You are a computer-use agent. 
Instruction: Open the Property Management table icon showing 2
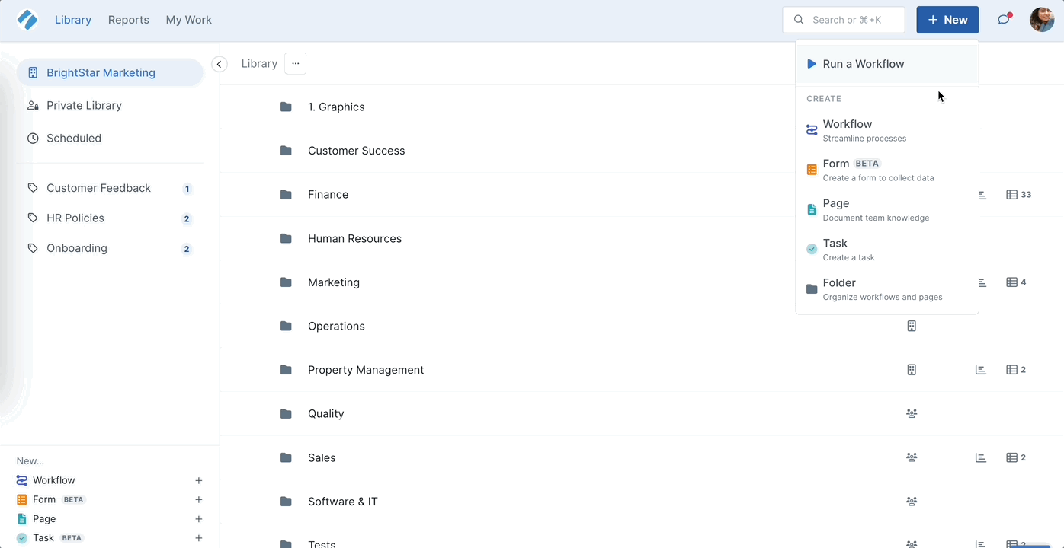[1016, 370]
